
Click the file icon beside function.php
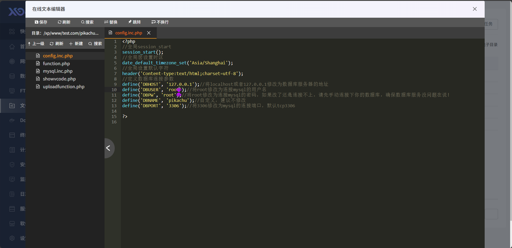point(38,64)
